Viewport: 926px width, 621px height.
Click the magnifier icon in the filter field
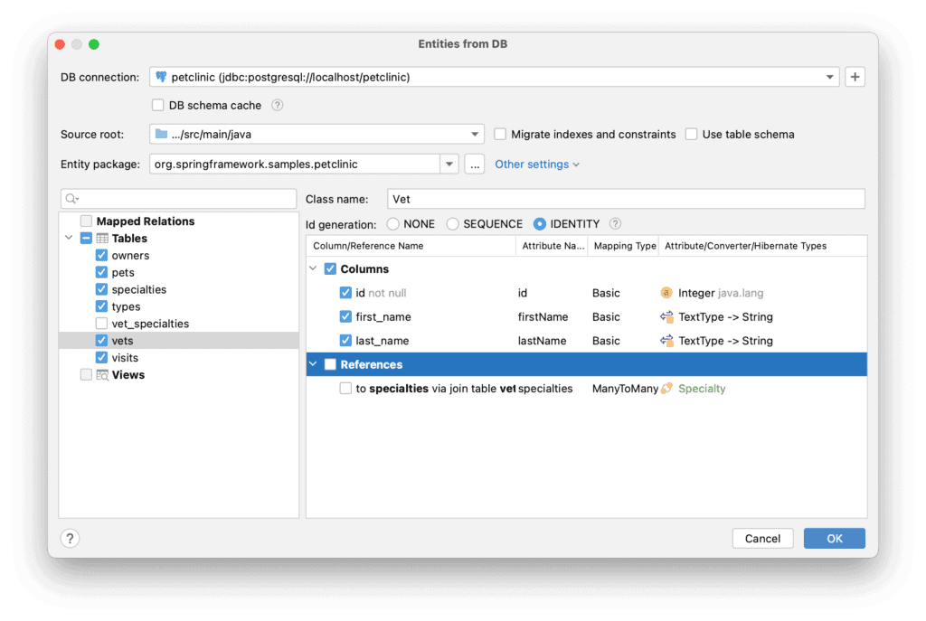71,197
